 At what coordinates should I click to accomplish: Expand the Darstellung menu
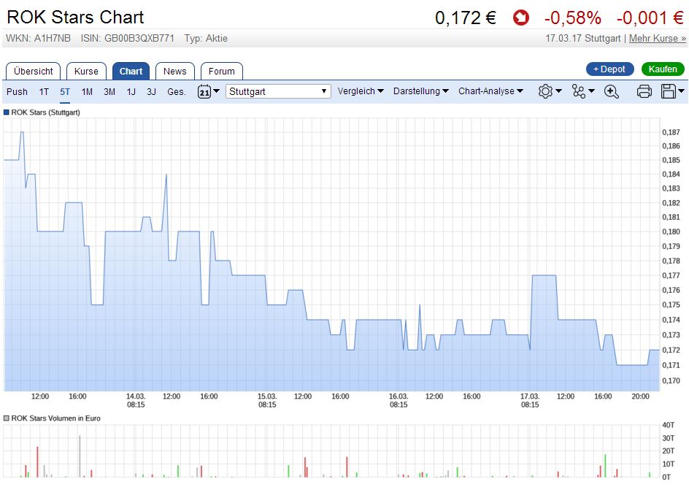point(420,91)
